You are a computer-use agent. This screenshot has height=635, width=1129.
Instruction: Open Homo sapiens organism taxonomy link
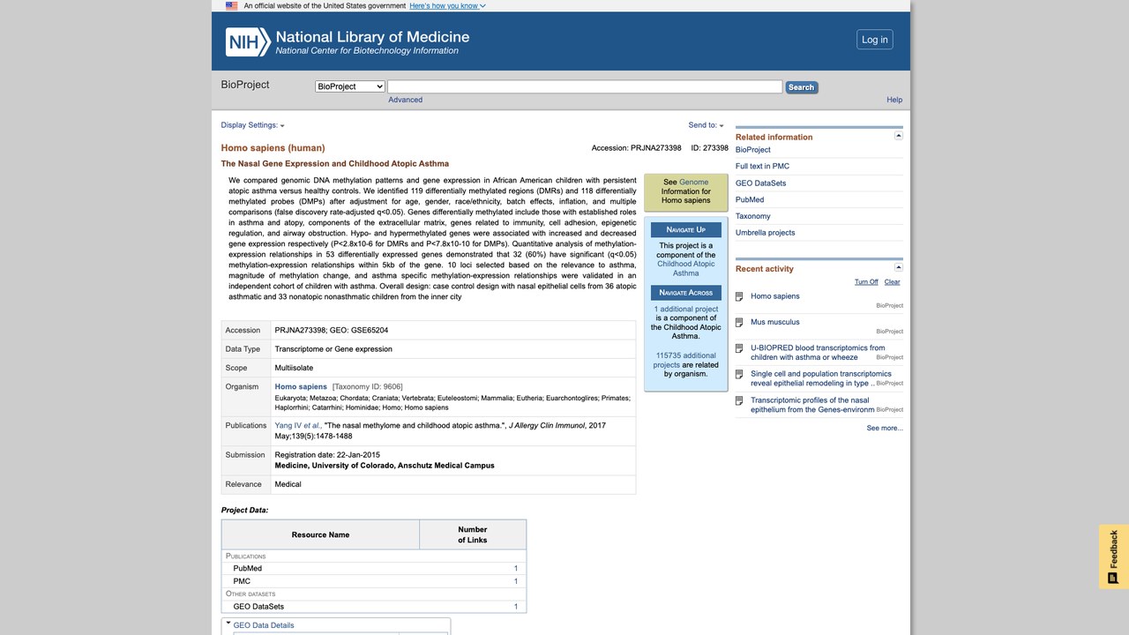301,386
